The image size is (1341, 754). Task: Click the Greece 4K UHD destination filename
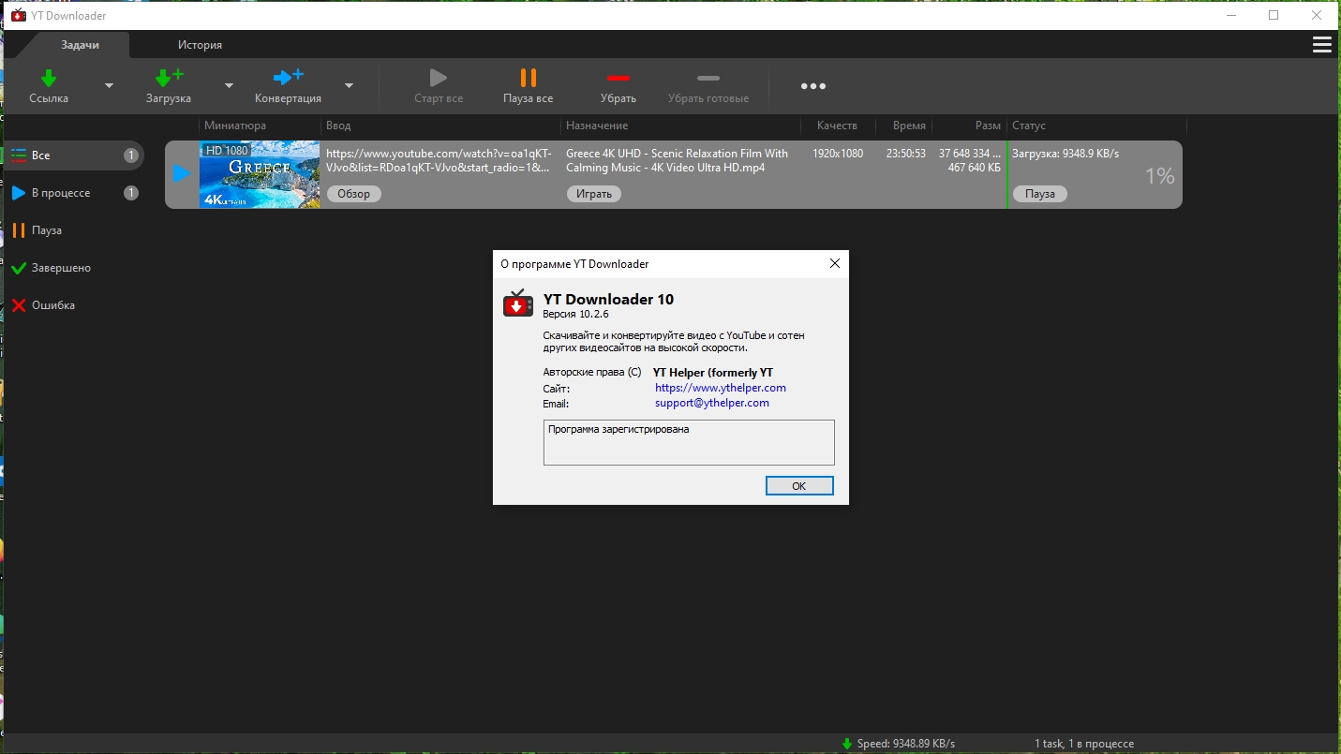pos(678,160)
